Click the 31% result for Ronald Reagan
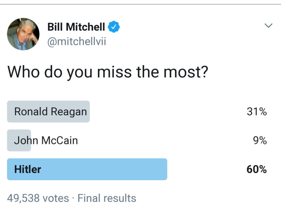Screen dimensions: 281x211 (x=257, y=112)
